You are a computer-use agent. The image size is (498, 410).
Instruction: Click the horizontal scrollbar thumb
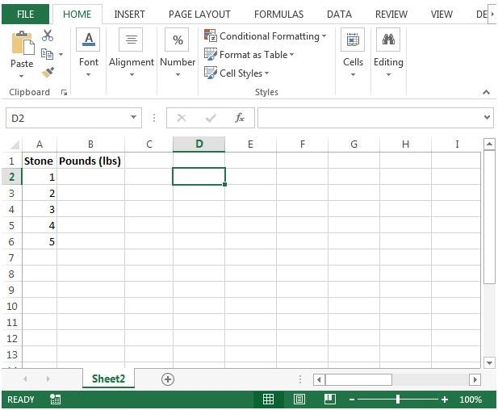pyautogui.click(x=358, y=379)
